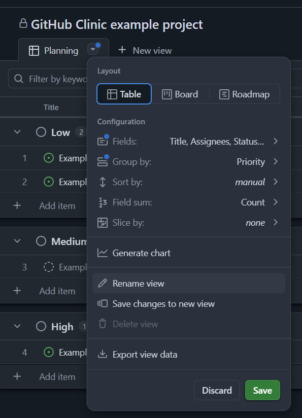The image size is (302, 418).
Task: Select the Table layout option
Action: click(x=124, y=94)
